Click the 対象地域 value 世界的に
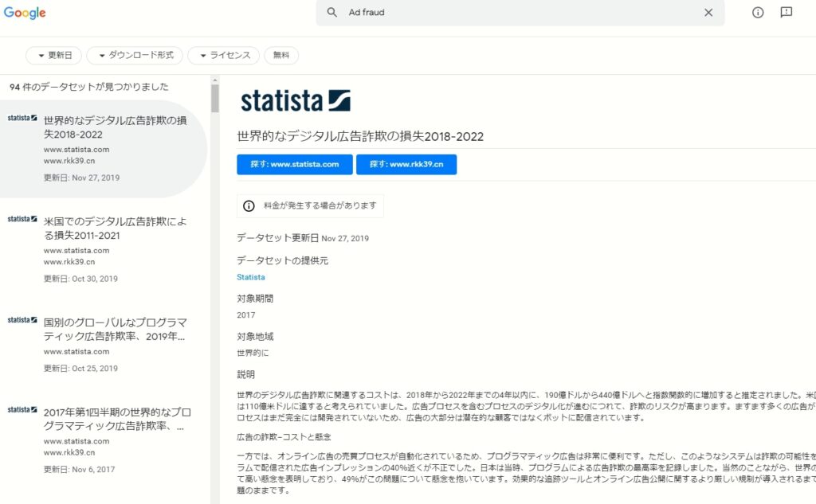 pos(253,354)
